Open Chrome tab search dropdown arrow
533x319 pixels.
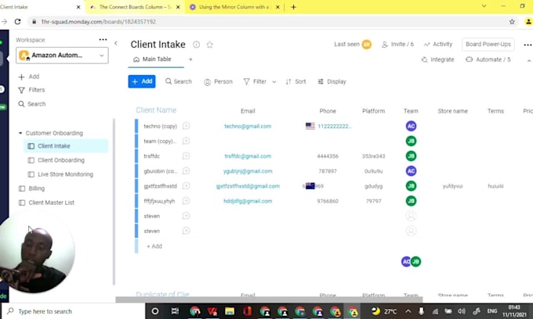[484, 6]
